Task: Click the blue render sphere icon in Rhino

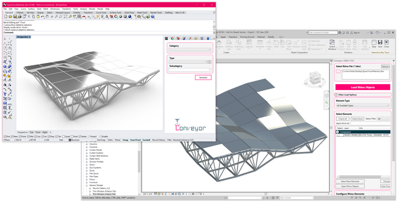Action: pyautogui.click(x=130, y=16)
